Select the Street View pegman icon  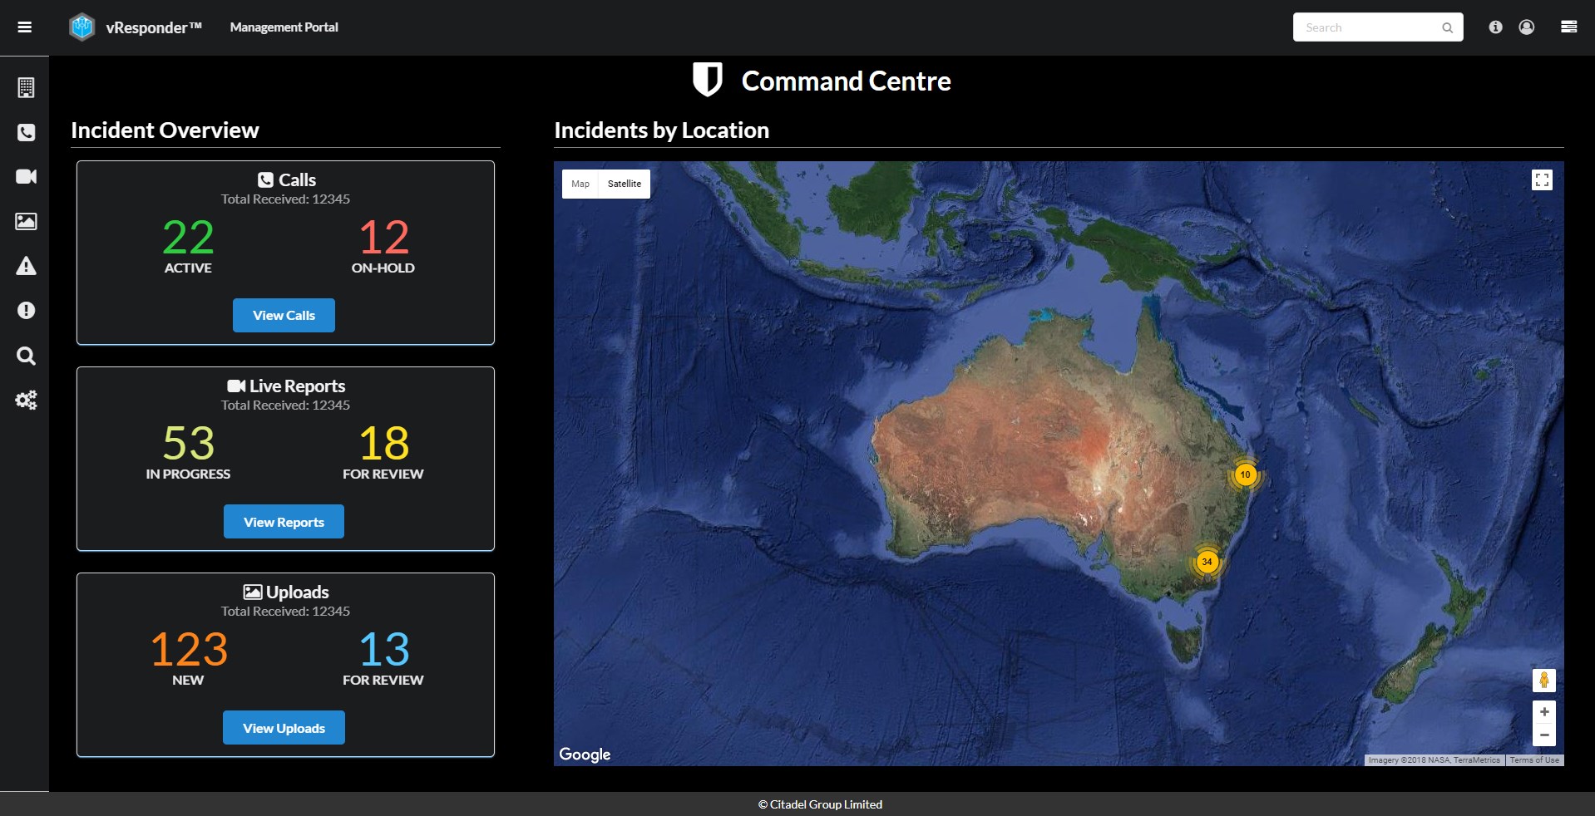click(x=1544, y=680)
